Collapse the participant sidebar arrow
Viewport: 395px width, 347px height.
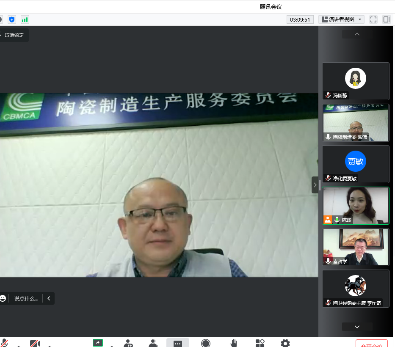point(315,185)
